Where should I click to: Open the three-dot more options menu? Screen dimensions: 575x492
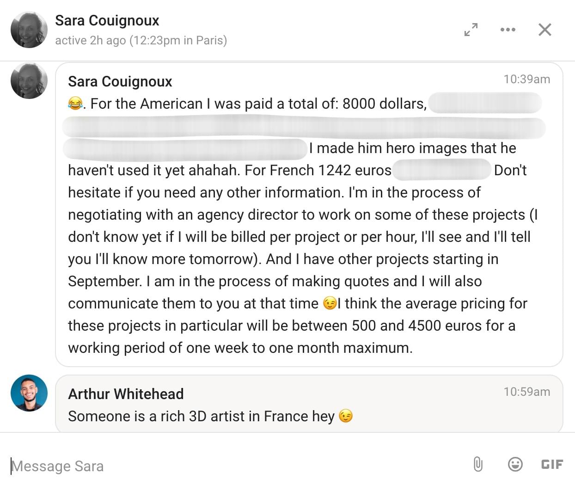(508, 30)
